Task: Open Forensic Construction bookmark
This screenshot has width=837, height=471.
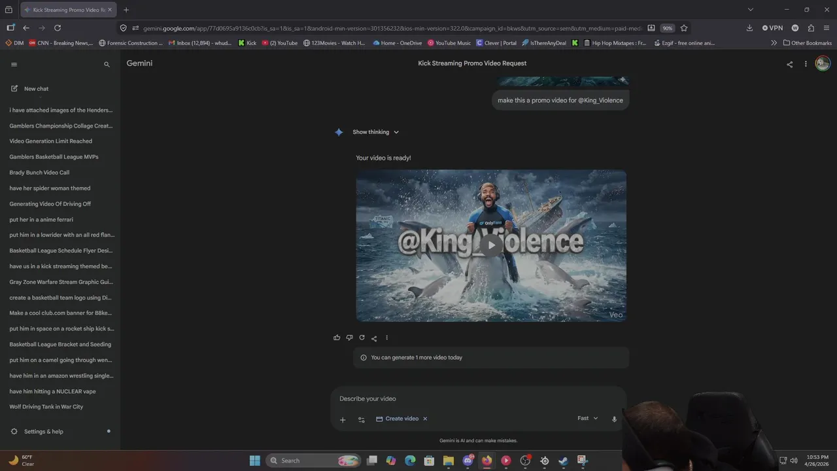Action: (x=131, y=43)
